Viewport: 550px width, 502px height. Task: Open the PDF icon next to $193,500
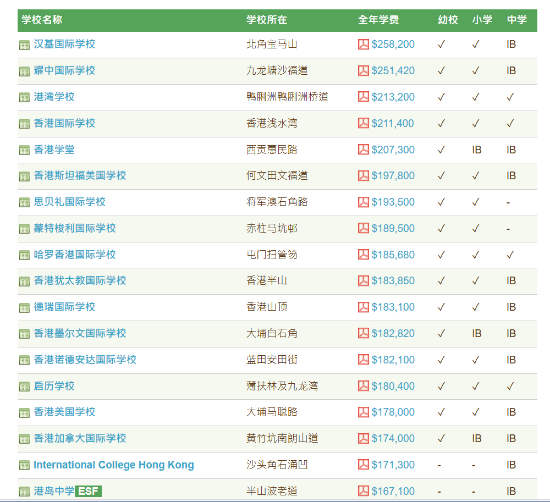(x=364, y=202)
